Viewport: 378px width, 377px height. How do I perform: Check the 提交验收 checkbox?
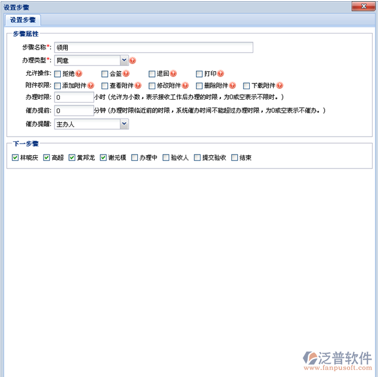(x=197, y=158)
